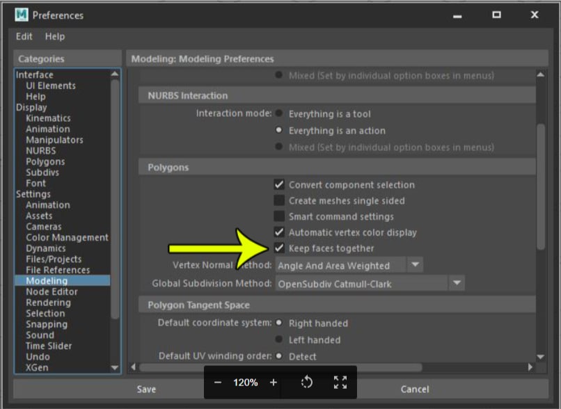Select Everything is a tool radio
The image size is (561, 409).
(278, 113)
